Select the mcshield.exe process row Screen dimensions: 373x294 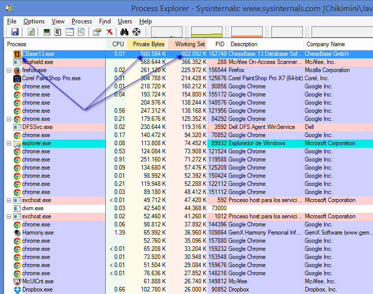point(189,62)
